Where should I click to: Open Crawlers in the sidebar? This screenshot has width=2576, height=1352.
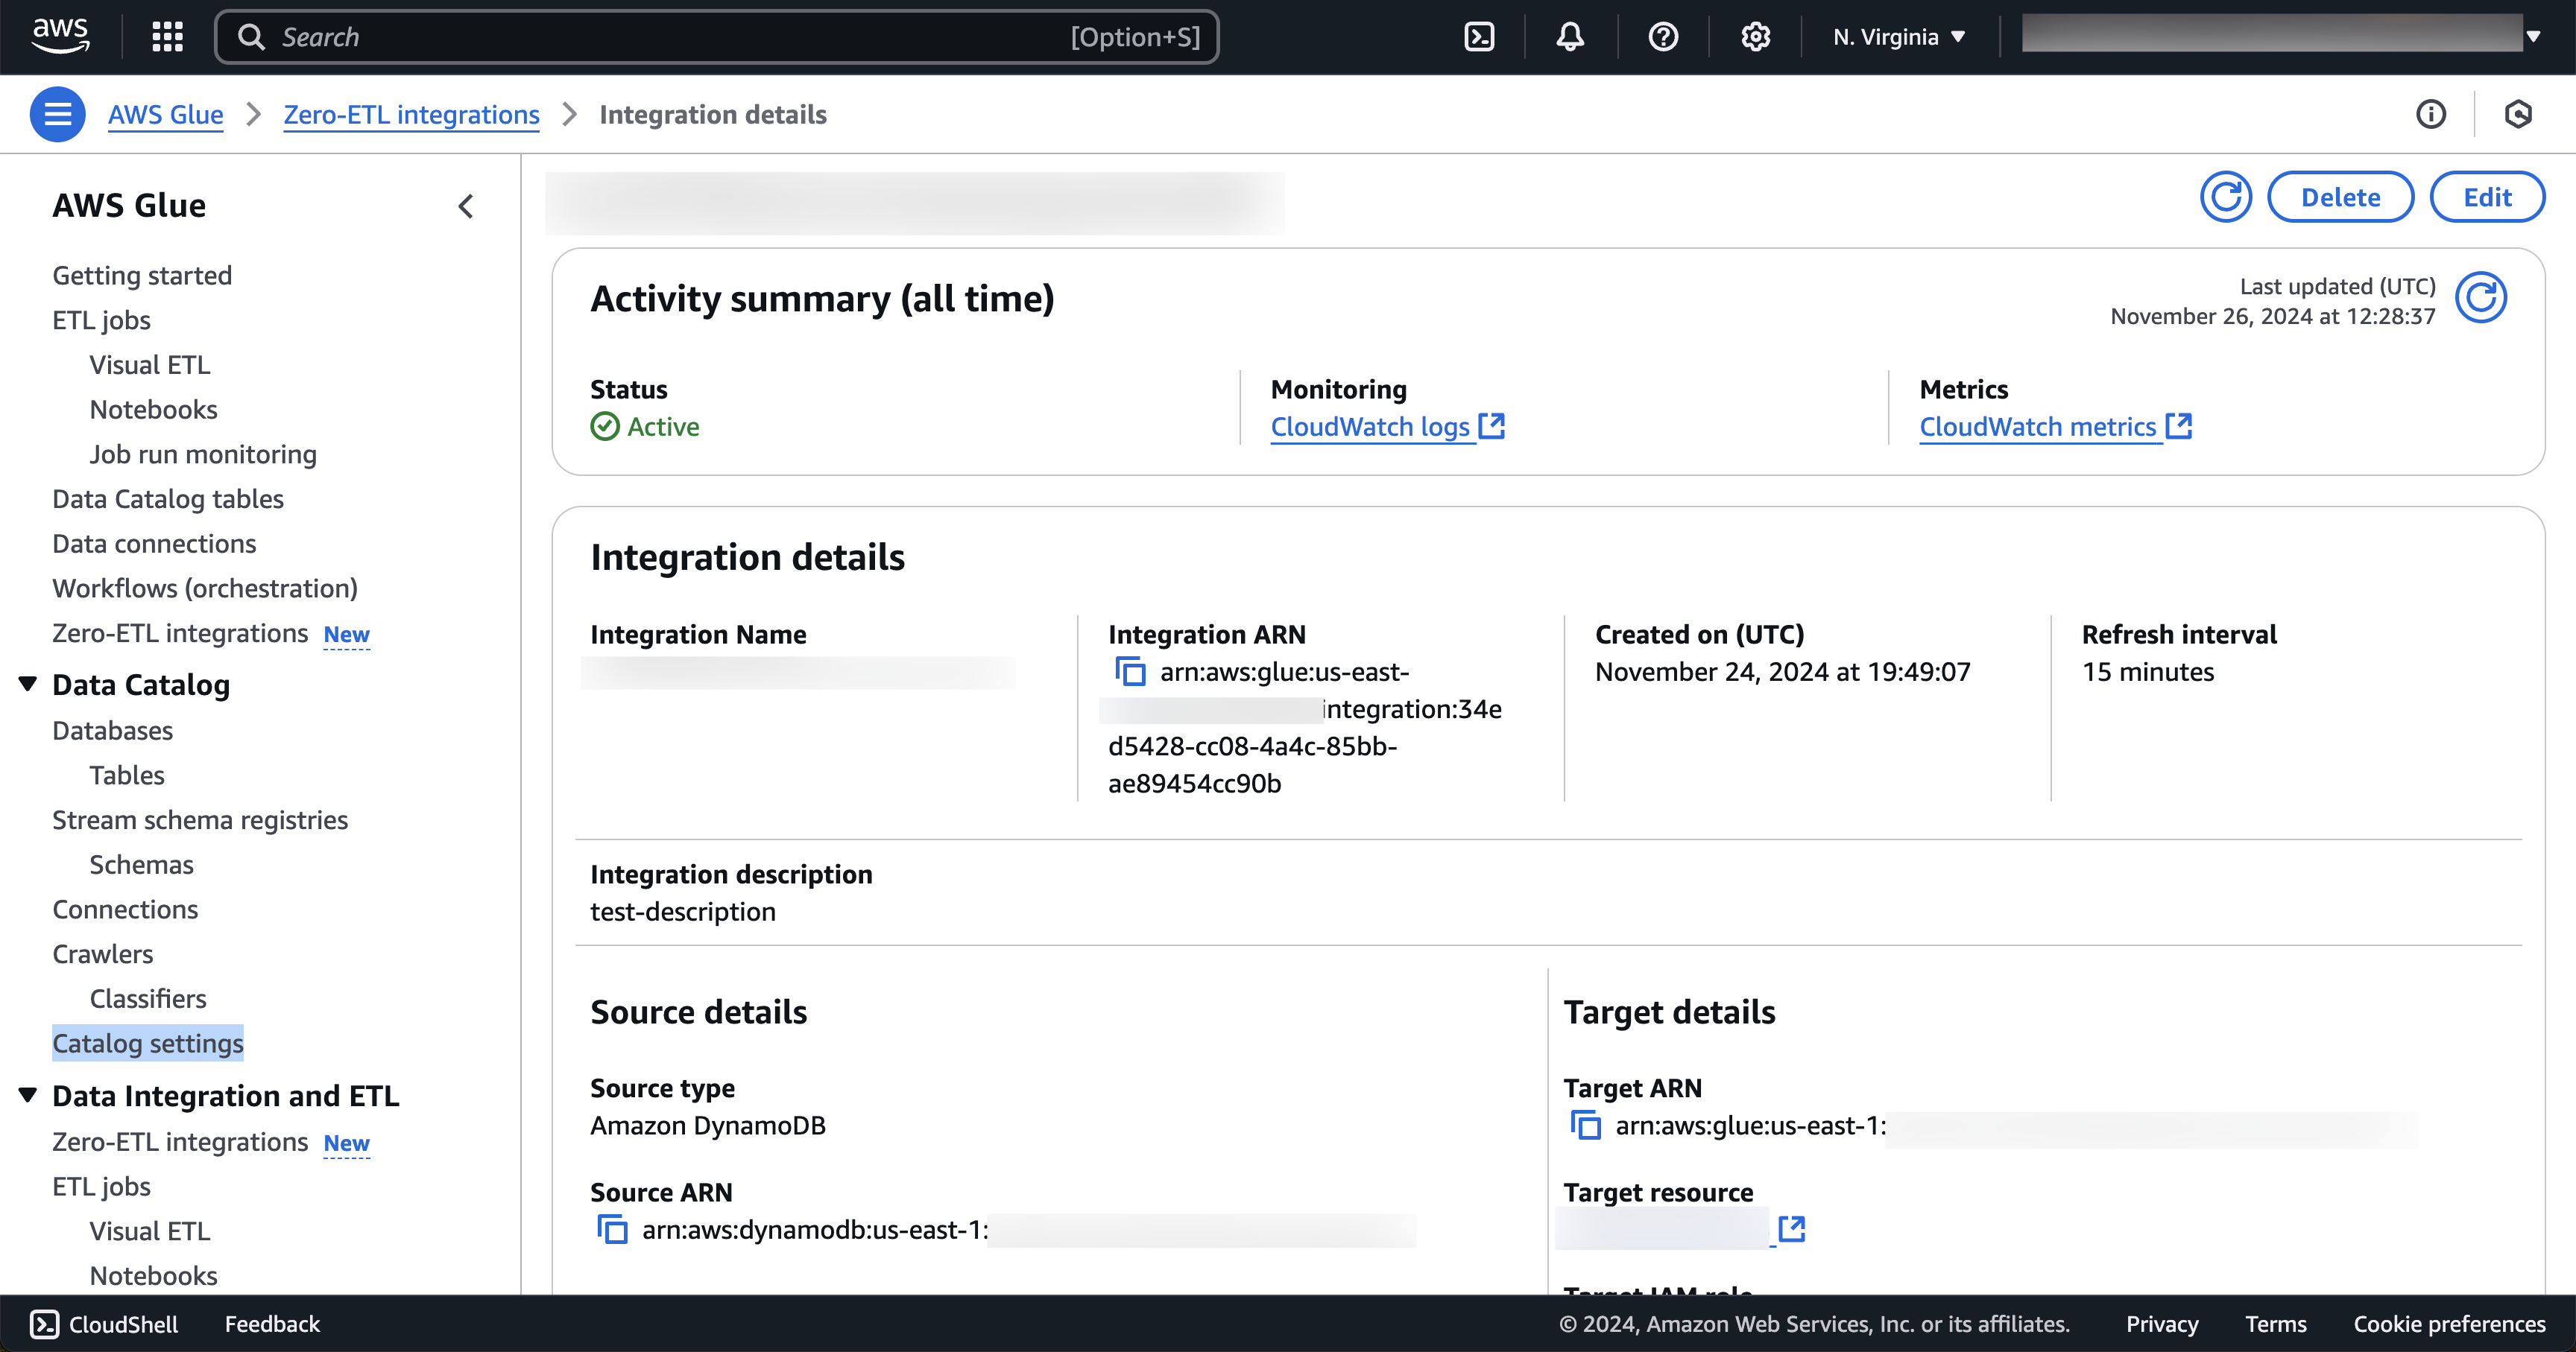tap(103, 953)
